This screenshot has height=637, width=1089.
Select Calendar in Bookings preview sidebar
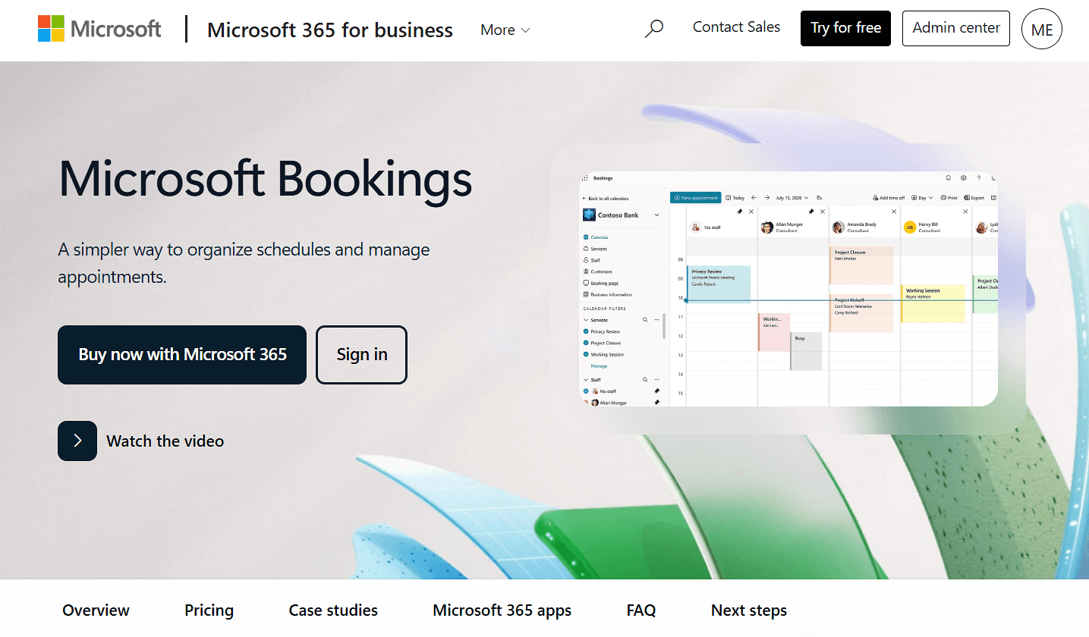pos(596,237)
